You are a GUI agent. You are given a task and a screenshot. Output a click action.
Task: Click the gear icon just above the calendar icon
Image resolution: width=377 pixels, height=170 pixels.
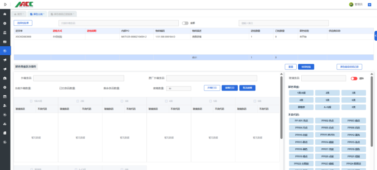pyautogui.click(x=5, y=87)
